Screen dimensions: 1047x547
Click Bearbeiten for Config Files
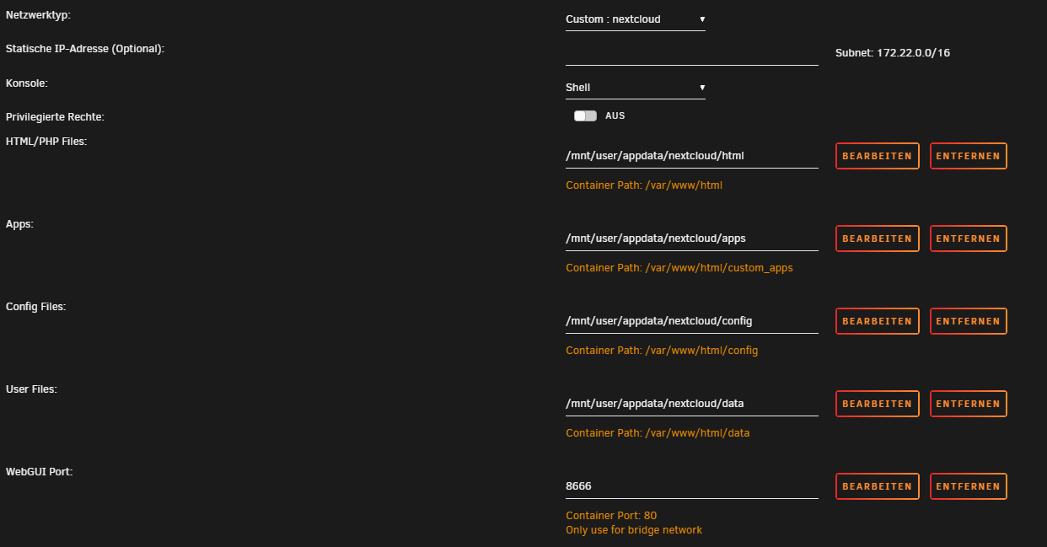[x=878, y=321]
